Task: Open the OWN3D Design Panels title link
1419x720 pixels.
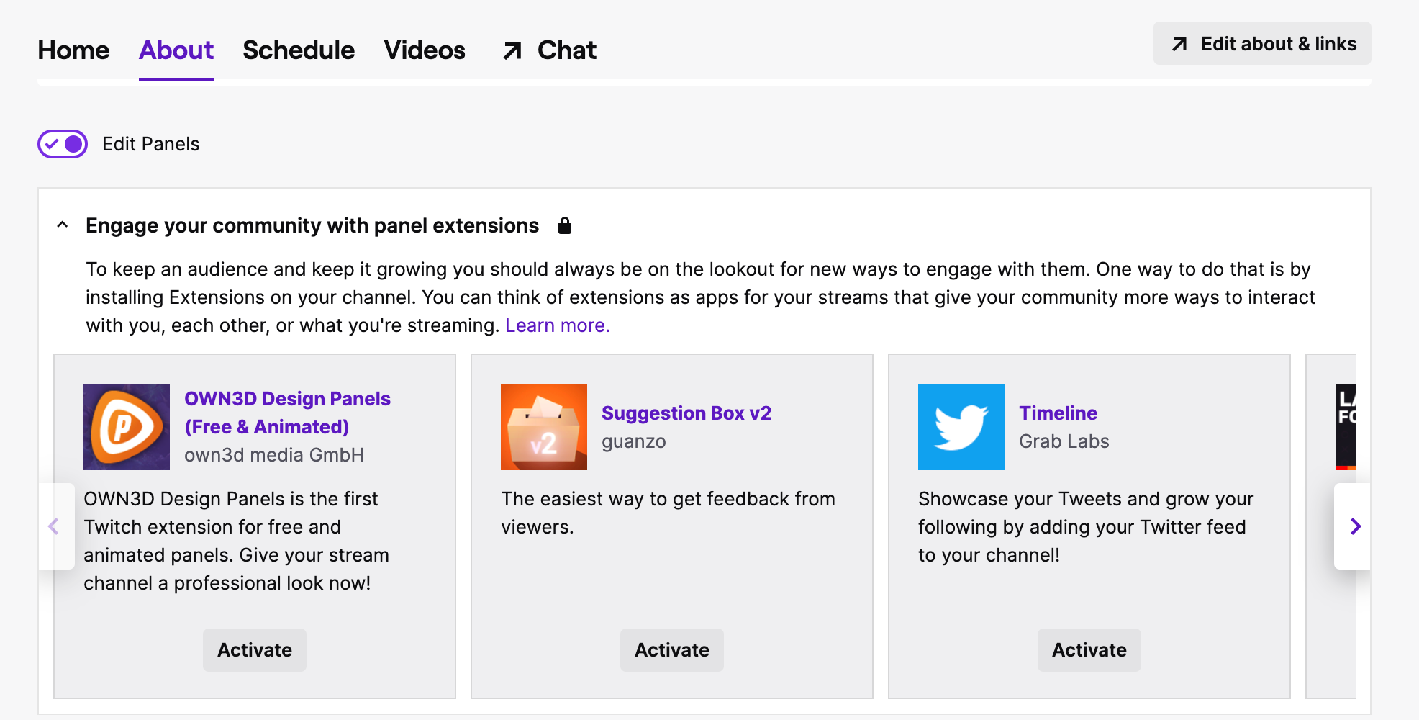Action: coord(286,412)
